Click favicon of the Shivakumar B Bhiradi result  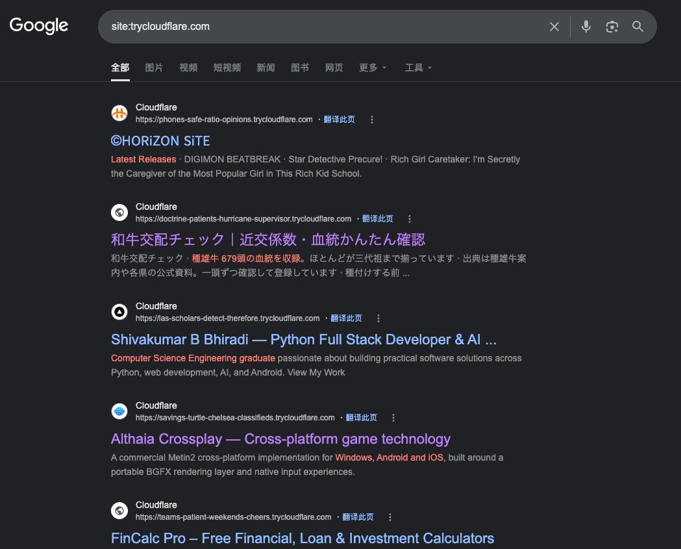[119, 312]
